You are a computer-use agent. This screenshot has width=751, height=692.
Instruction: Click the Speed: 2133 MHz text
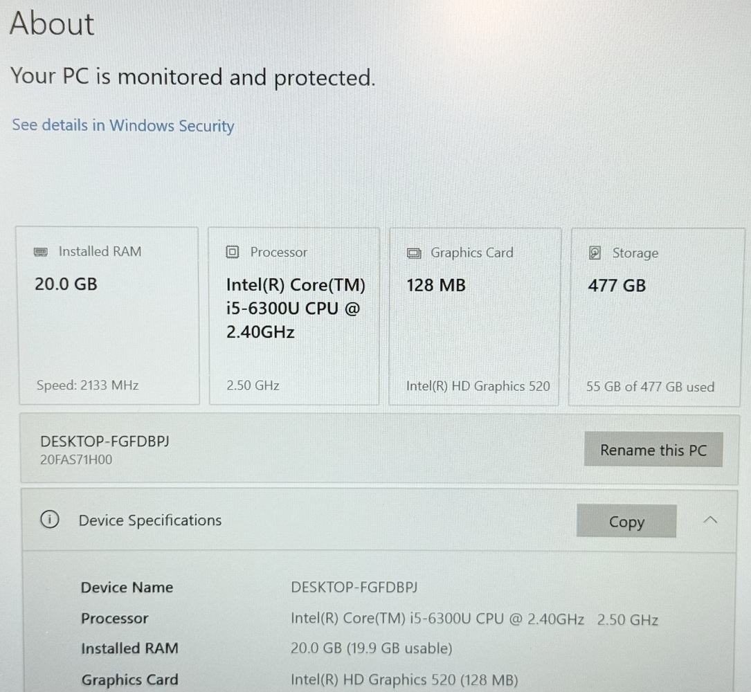(x=88, y=385)
